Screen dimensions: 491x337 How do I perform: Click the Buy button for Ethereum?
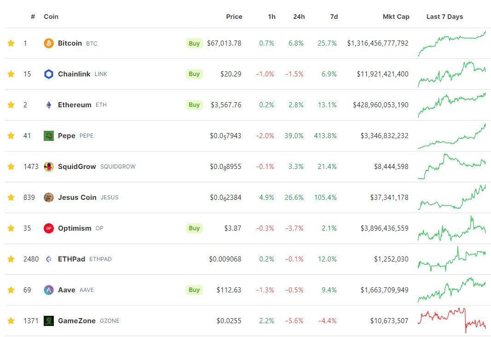pyautogui.click(x=194, y=105)
